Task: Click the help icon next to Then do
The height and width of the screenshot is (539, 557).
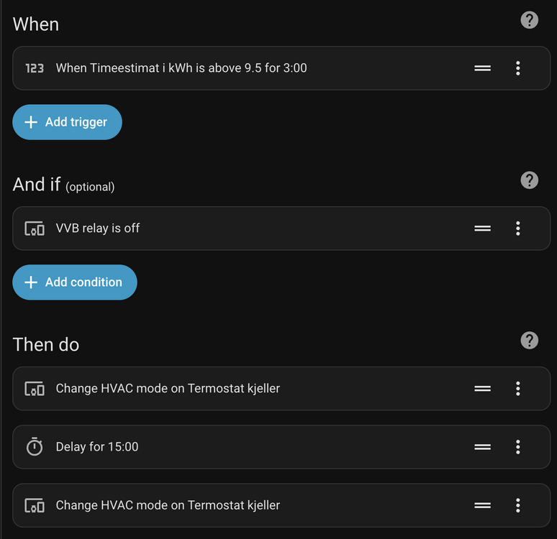Action: click(529, 341)
